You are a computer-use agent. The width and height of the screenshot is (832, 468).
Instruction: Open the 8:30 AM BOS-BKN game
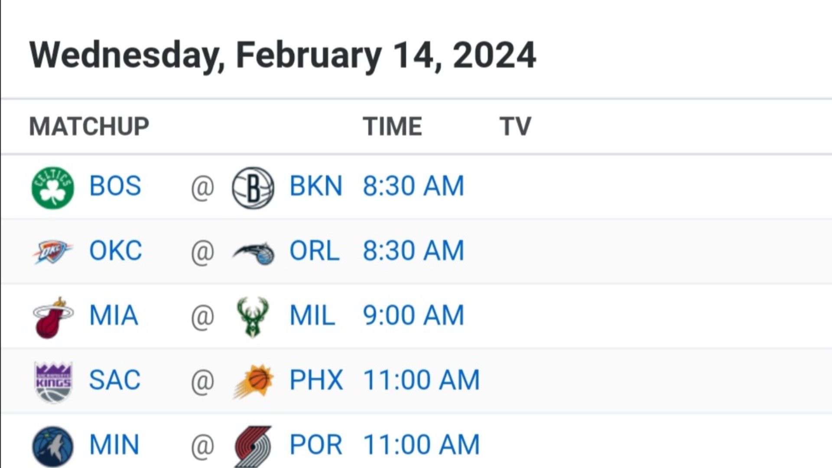(413, 186)
